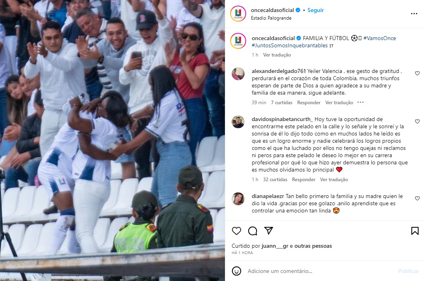Reply to alexanderdelgado761's comment via Responder
This screenshot has height=281, width=425.
pyautogui.click(x=309, y=103)
